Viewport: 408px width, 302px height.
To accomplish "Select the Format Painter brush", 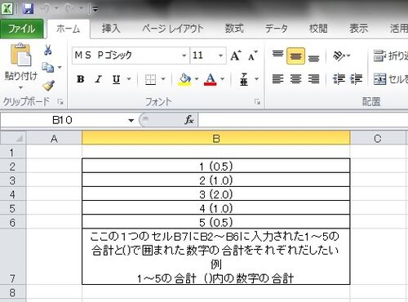I will tap(48, 86).
